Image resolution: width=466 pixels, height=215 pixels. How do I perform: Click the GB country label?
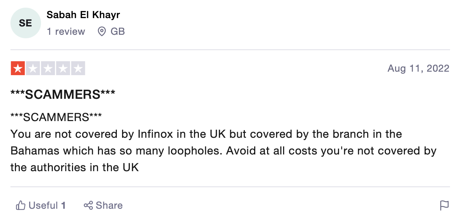tap(118, 32)
